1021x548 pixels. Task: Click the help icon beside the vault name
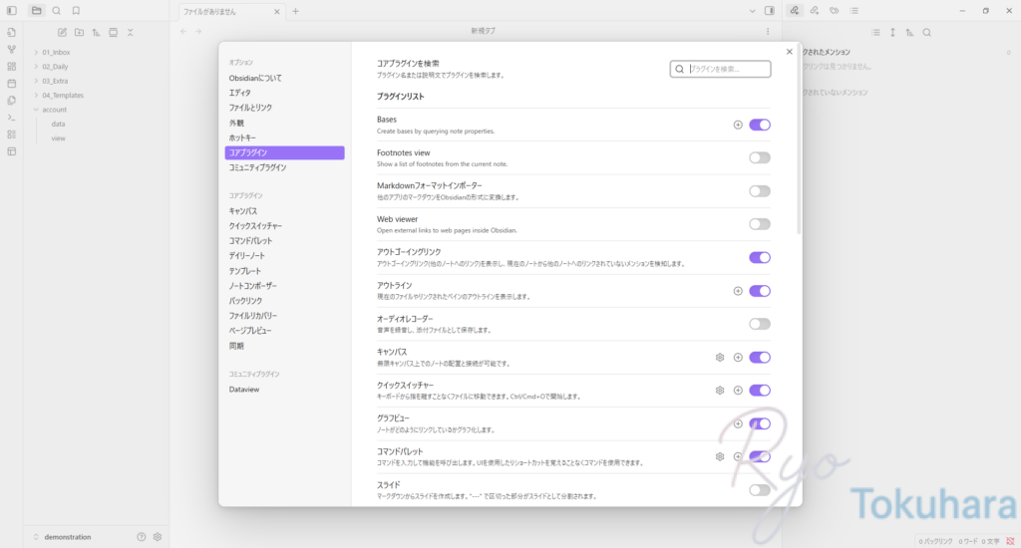(142, 537)
